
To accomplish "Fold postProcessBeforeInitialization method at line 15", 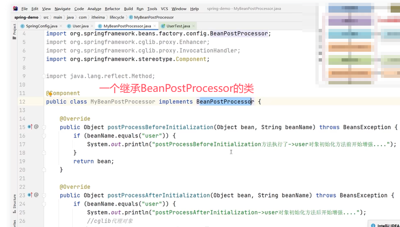I will tap(44, 127).
